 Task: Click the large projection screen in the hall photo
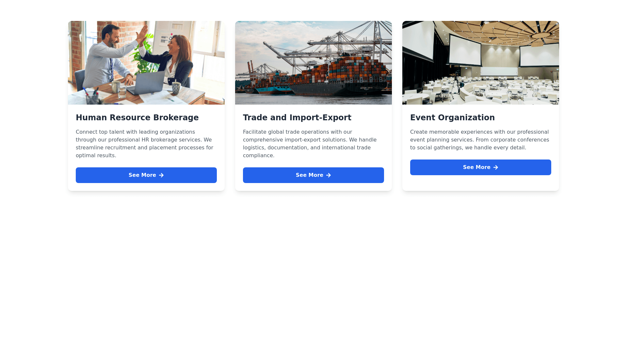(x=465, y=50)
